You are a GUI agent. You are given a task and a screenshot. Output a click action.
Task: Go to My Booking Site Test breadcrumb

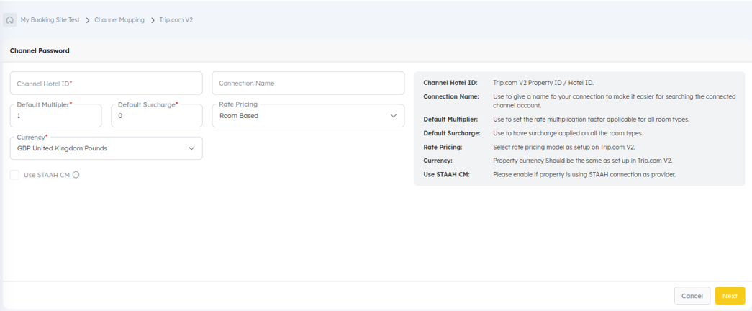point(50,20)
